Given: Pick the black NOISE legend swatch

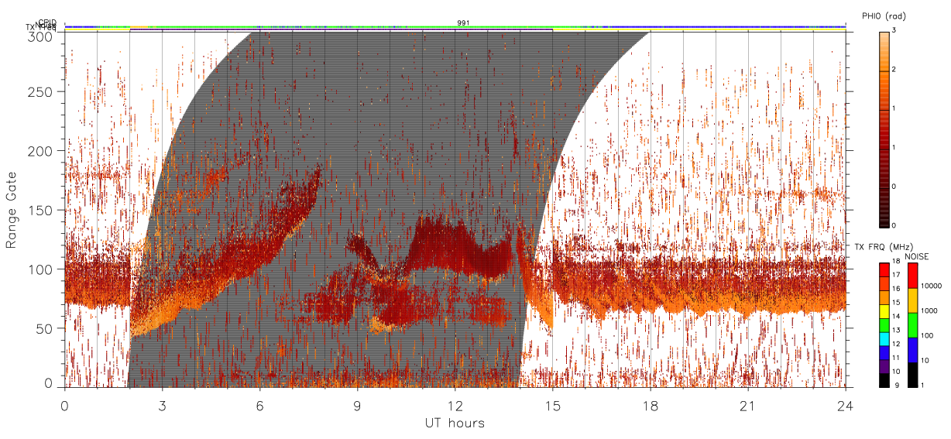Looking at the screenshot, I should tap(912, 375).
